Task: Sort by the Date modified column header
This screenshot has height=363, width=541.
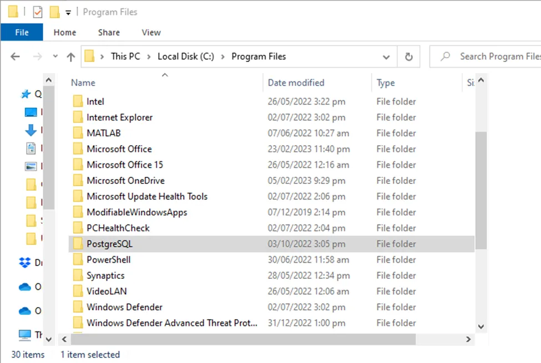Action: pos(296,83)
